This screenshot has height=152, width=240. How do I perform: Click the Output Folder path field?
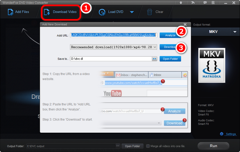71,146
